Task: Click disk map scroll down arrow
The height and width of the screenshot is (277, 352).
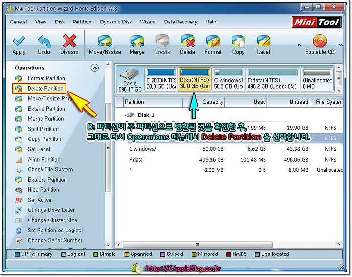Action: pos(339,91)
